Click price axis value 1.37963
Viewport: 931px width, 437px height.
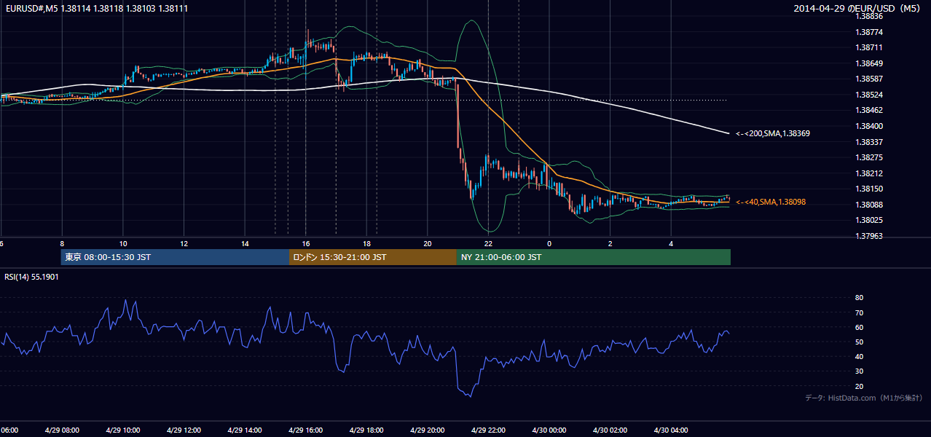coord(869,236)
